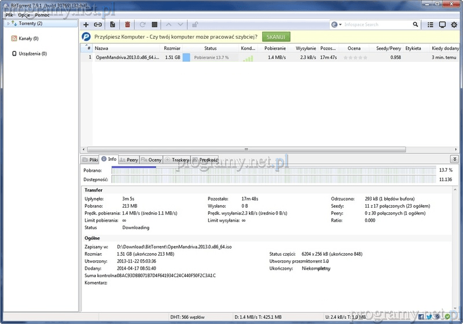This screenshot has width=463, height=324.
Task: Click the Pobrano download progress bar
Action: (x=273, y=170)
